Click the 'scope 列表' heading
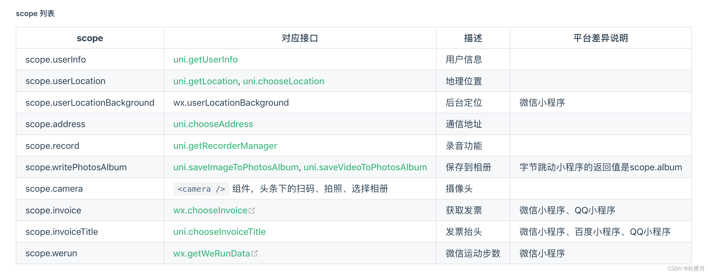Screen dimensions: 708x274 coord(35,14)
